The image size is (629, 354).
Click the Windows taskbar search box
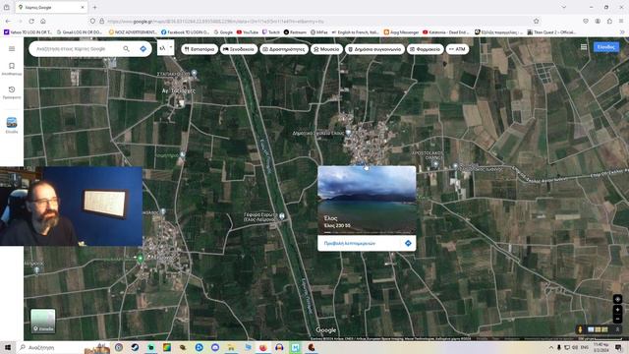click(50, 347)
